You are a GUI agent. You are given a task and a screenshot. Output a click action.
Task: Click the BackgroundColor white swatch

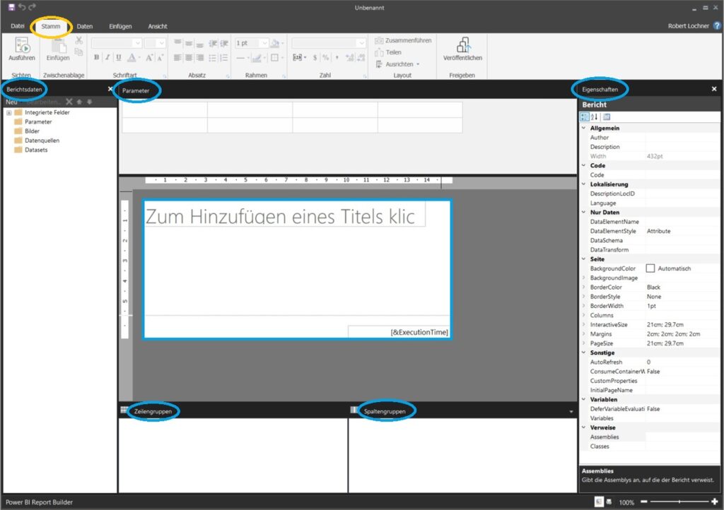[650, 268]
